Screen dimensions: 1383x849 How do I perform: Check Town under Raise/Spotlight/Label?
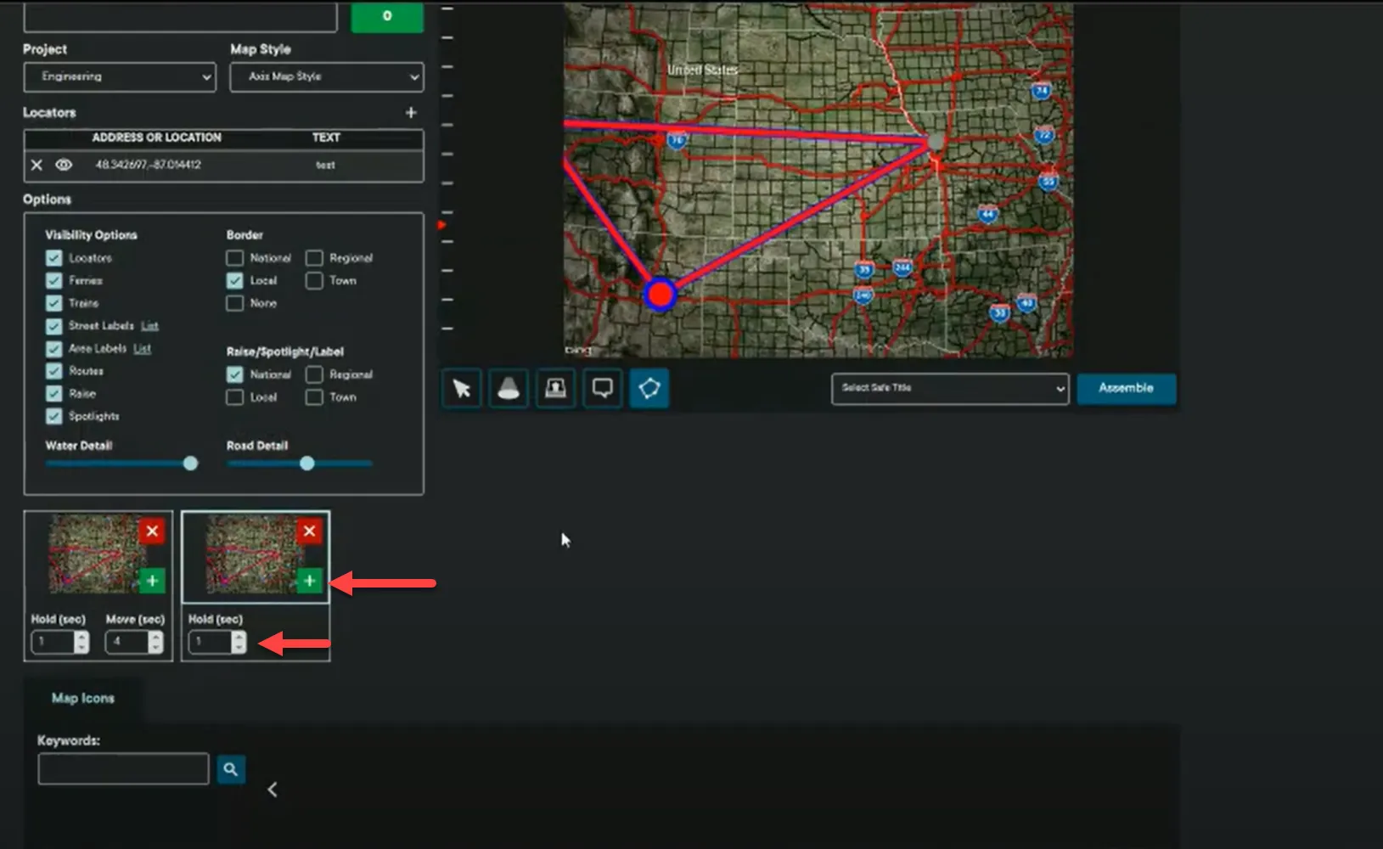click(314, 397)
